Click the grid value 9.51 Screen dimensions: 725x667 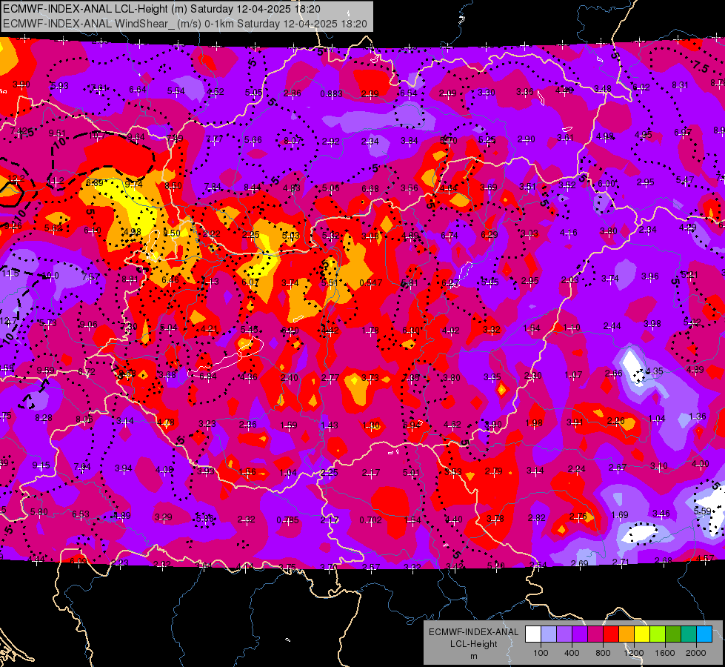point(57,133)
